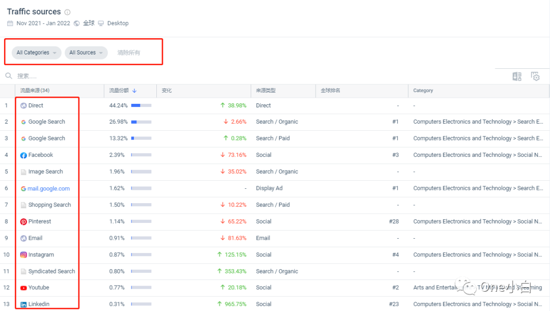Open the mail.google.com link
Screen dimensions: 550x311
49,188
